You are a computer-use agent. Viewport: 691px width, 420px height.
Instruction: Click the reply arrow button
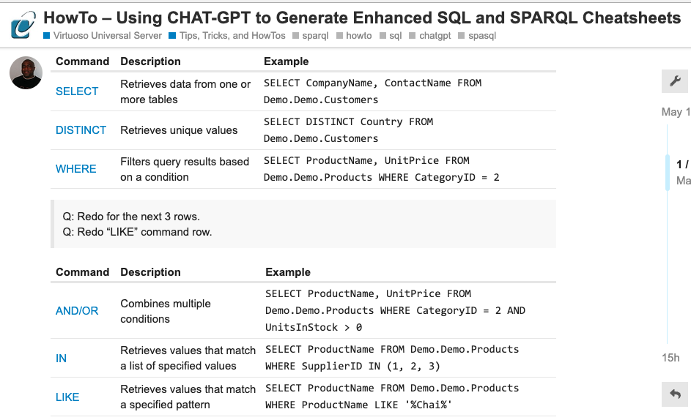pos(675,394)
